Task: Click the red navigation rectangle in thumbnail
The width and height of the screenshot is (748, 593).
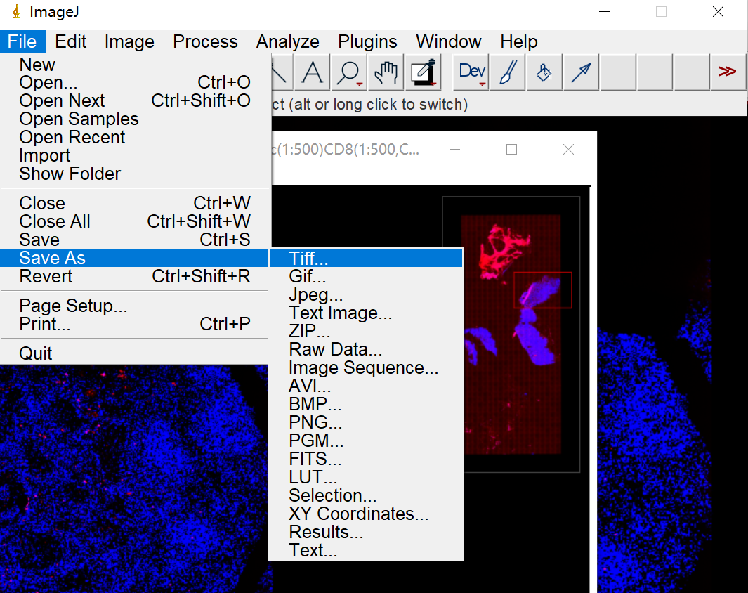Action: coord(543,290)
